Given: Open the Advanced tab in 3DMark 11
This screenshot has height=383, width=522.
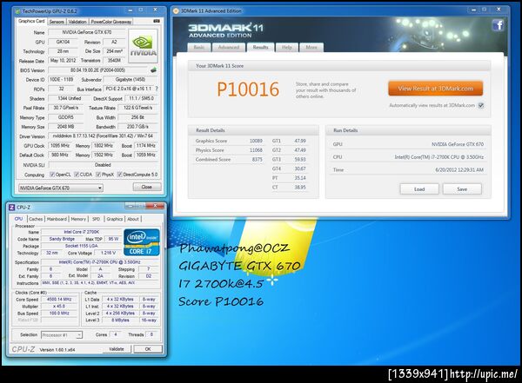Looking at the screenshot, I should coord(228,47).
